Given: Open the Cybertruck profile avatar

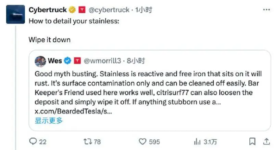Looking at the screenshot, I should (x=15, y=14).
